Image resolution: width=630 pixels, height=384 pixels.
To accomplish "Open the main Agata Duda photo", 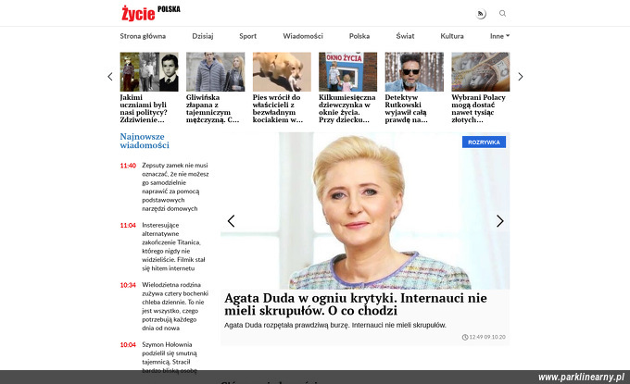I will [x=365, y=211].
